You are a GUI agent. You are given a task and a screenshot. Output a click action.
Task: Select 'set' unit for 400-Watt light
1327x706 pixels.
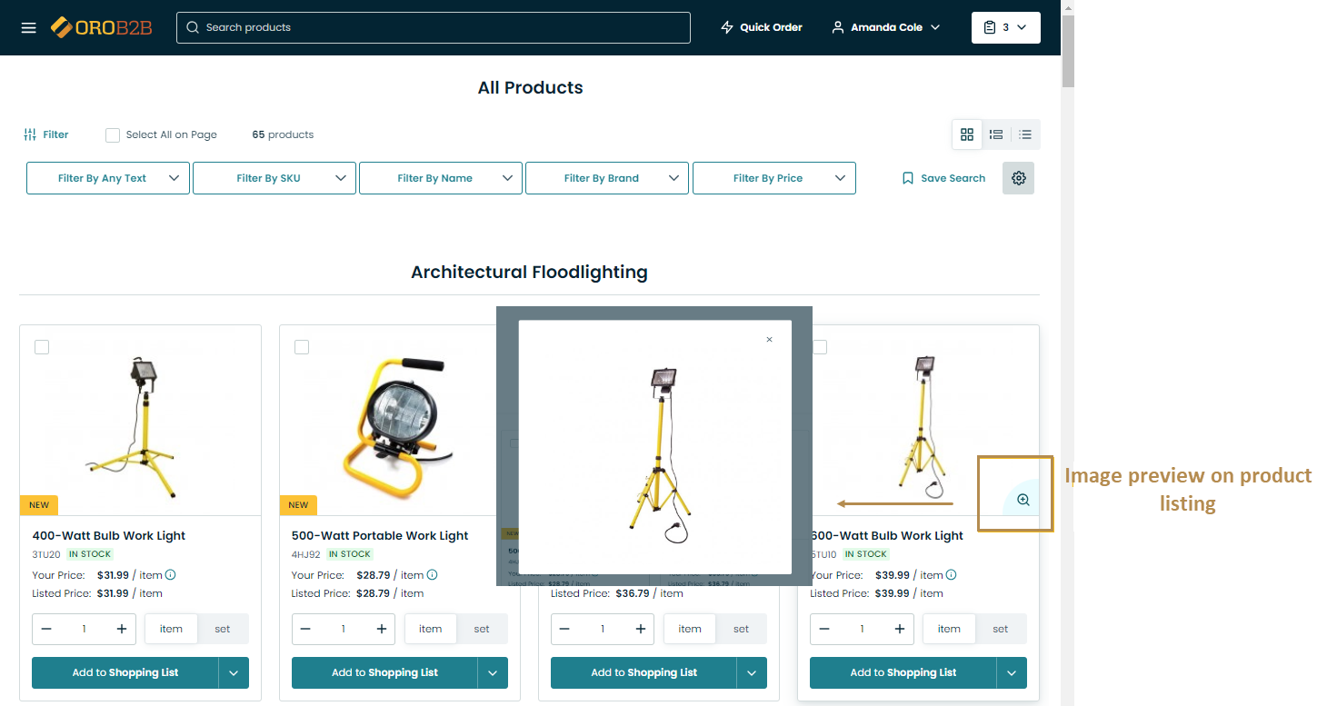point(223,629)
